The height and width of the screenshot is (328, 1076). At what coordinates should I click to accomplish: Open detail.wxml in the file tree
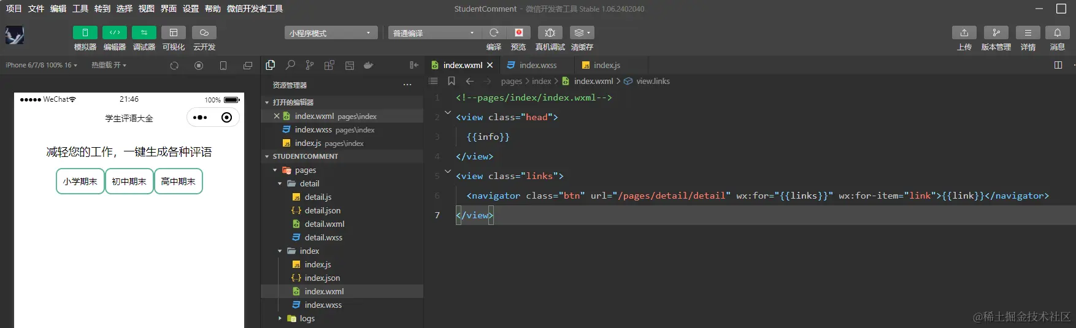(324, 224)
